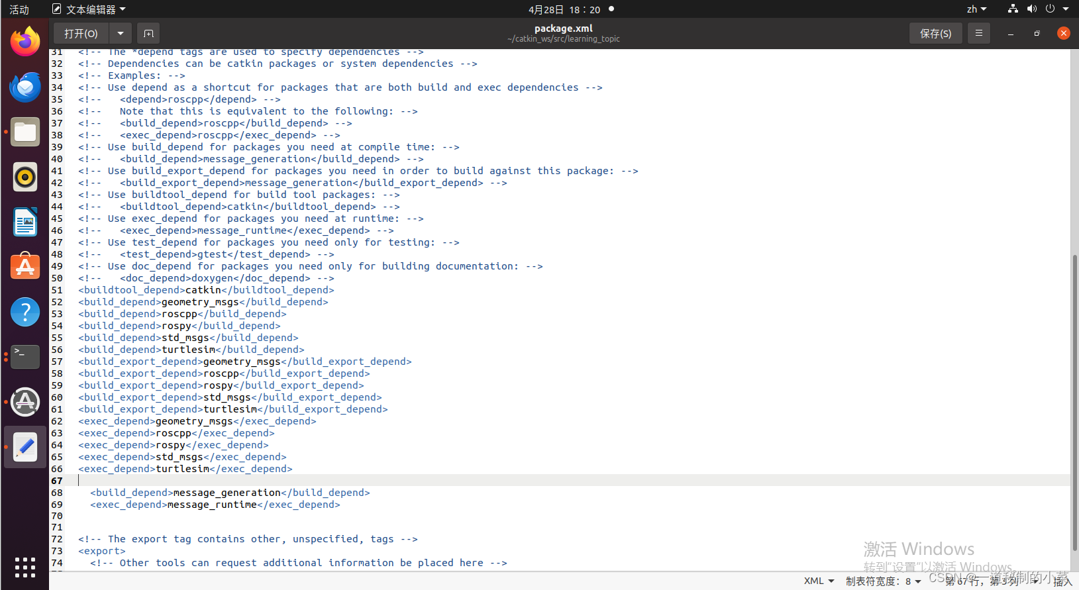Click 'message_generation' on line 68
The height and width of the screenshot is (590, 1079).
[227, 493]
